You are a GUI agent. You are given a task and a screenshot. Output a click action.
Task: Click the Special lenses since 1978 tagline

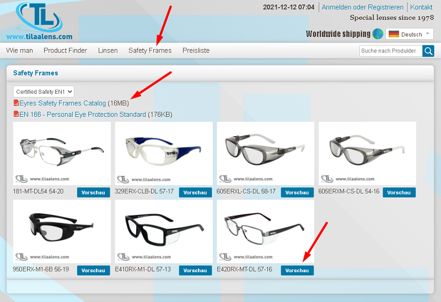coord(392,18)
